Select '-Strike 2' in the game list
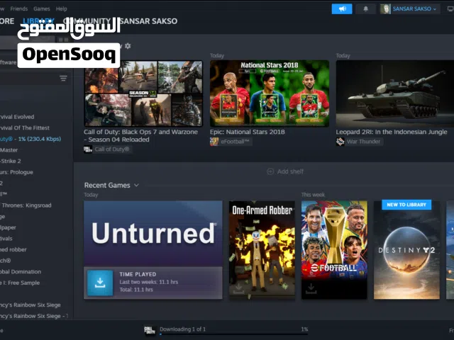 click(x=11, y=161)
